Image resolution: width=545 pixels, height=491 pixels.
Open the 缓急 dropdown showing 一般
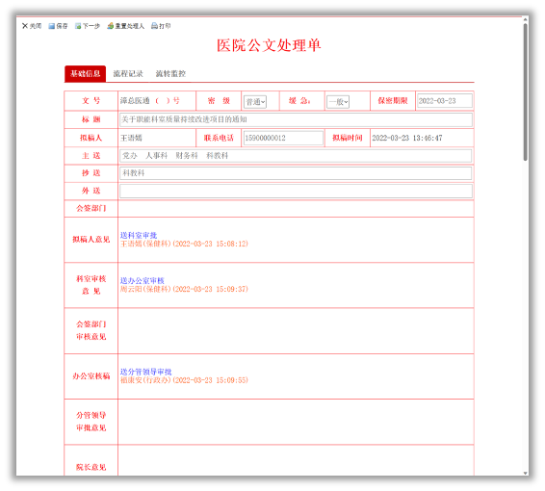pyautogui.click(x=338, y=102)
